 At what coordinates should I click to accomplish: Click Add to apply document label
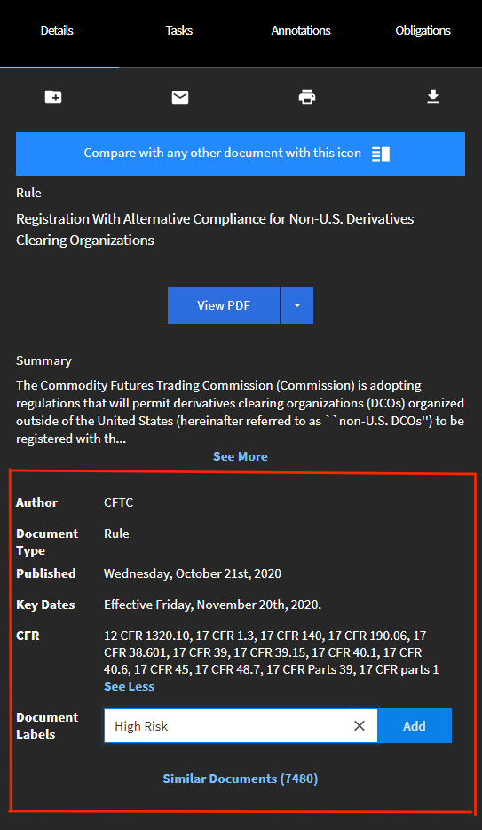tap(415, 726)
